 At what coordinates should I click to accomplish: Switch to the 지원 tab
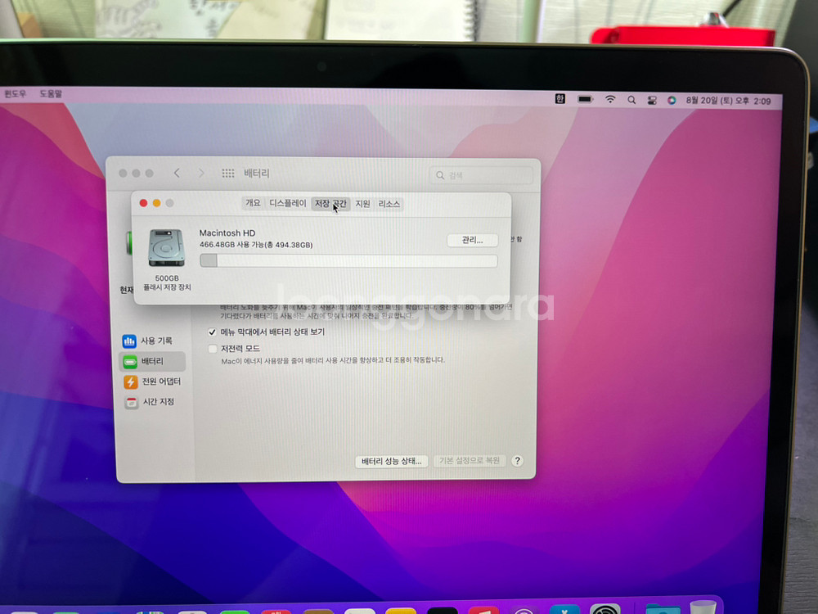pyautogui.click(x=362, y=204)
